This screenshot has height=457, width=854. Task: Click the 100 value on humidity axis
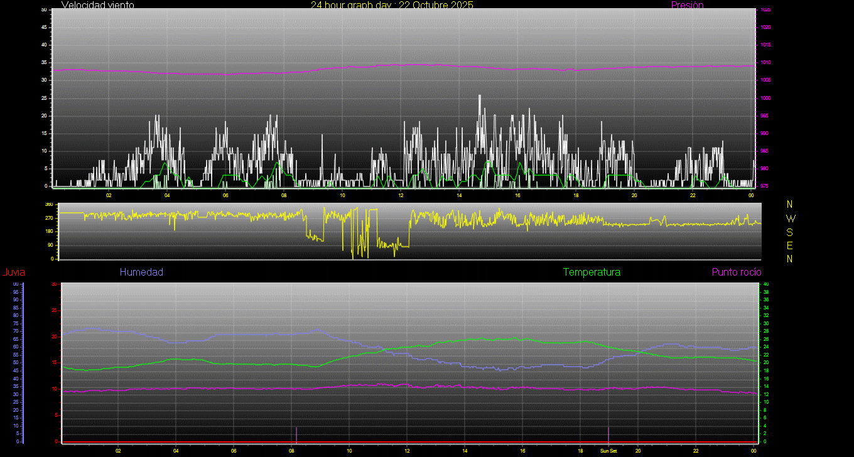[16, 284]
